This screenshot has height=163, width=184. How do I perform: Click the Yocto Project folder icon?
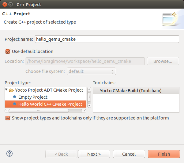pyautogui.click(x=11, y=90)
